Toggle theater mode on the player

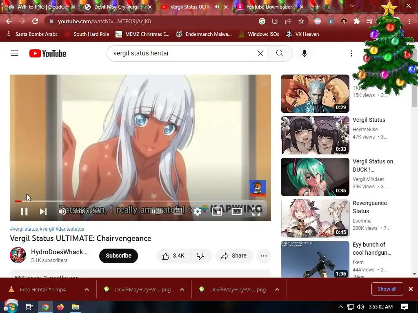(x=237, y=212)
